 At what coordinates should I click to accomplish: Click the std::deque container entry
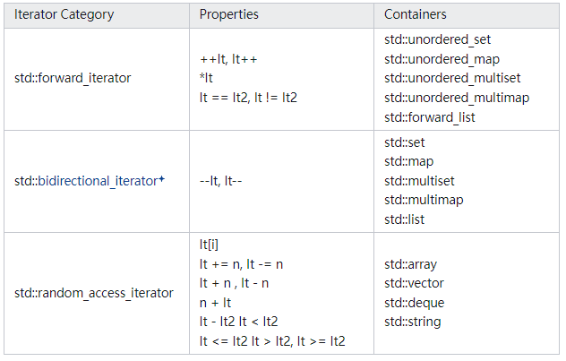pyautogui.click(x=415, y=303)
